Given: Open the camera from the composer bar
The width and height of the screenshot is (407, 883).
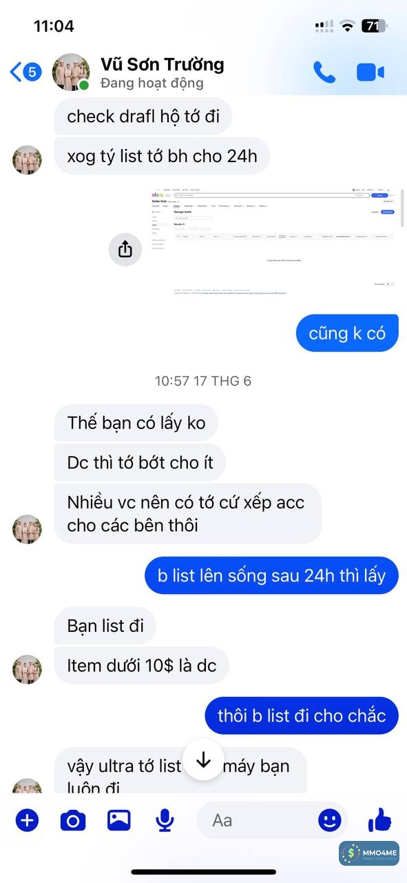Looking at the screenshot, I should (72, 820).
